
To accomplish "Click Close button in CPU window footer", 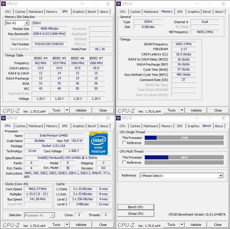I will [103, 225].
